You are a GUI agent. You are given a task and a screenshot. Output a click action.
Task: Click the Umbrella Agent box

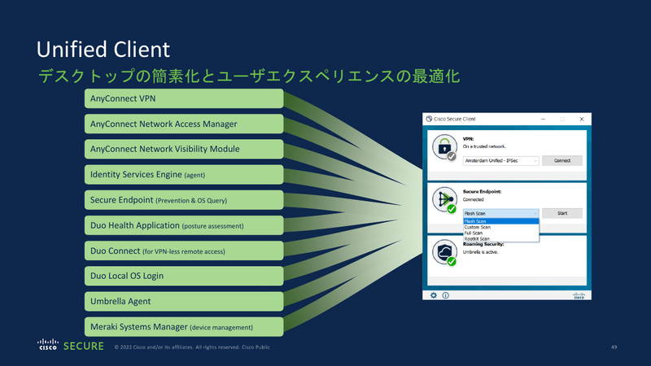pyautogui.click(x=184, y=301)
